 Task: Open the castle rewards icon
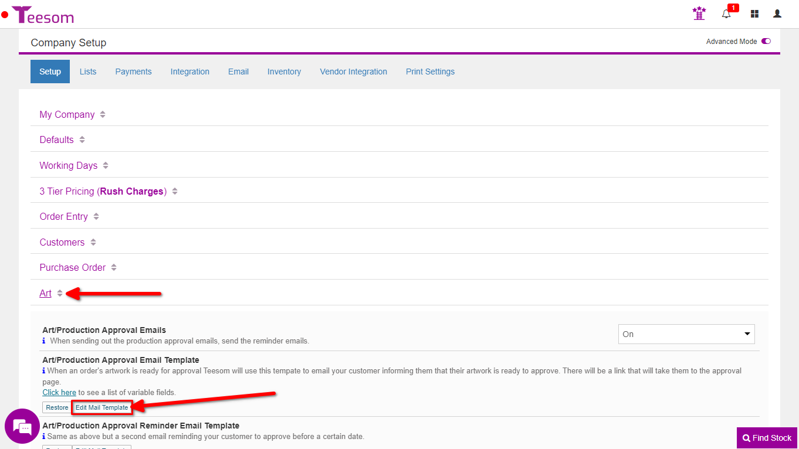coord(699,13)
